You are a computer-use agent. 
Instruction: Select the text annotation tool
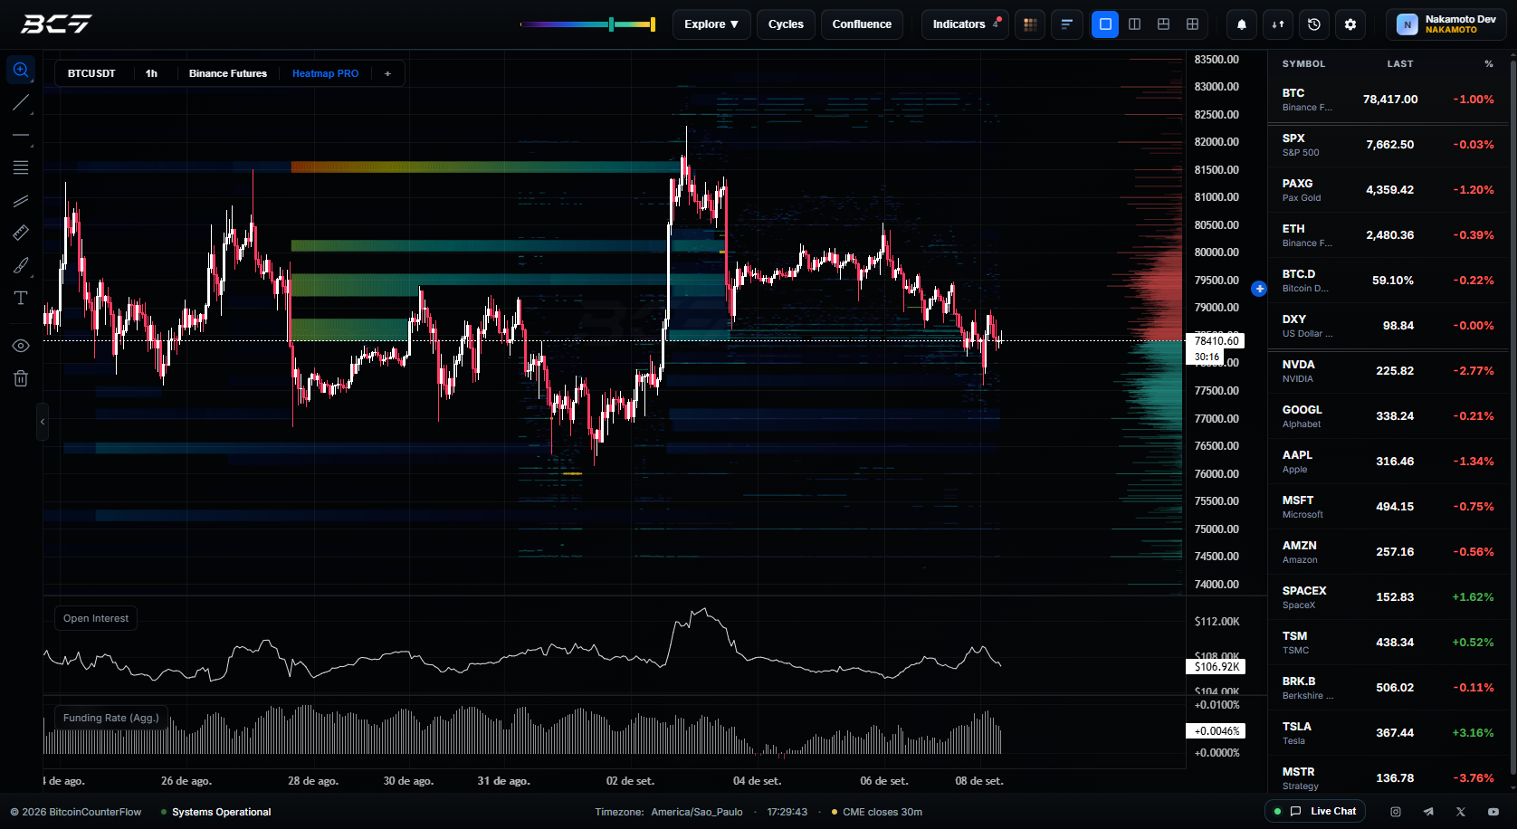pos(21,298)
